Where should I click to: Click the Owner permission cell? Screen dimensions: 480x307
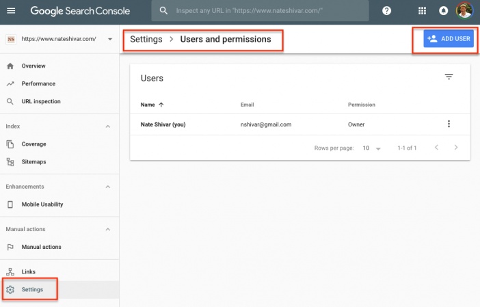tap(356, 124)
